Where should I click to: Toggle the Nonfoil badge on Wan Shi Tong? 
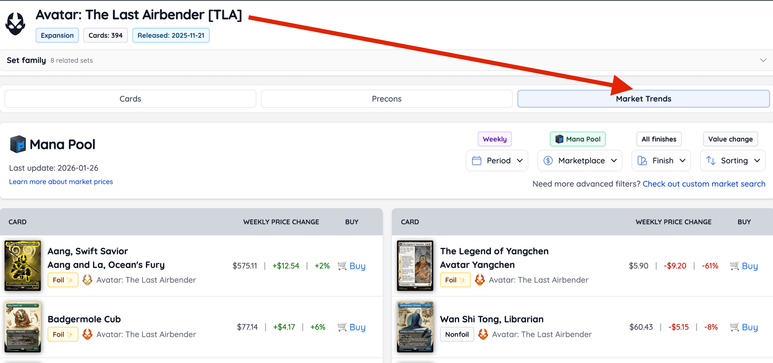pos(457,334)
